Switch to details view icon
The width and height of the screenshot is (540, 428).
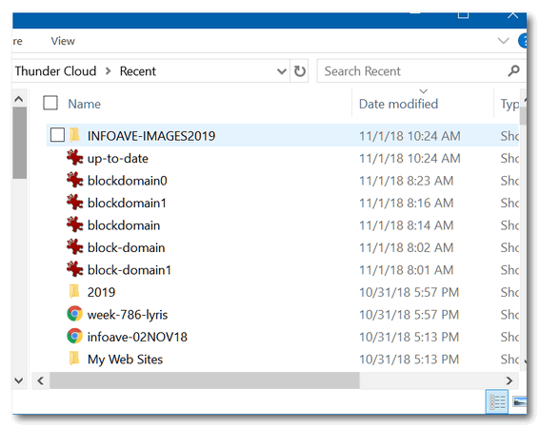click(497, 401)
